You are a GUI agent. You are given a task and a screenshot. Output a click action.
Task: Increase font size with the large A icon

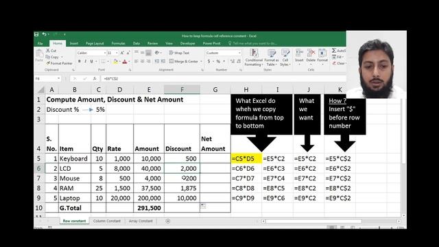click(x=122, y=53)
